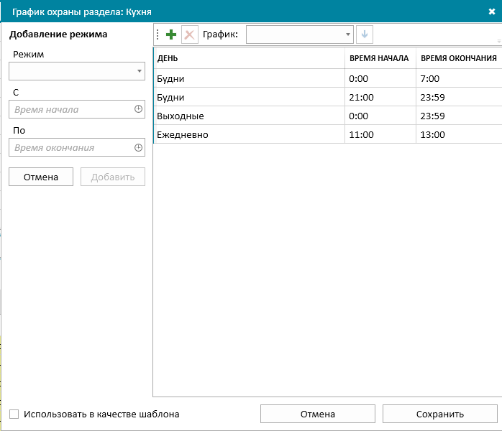This screenshot has height=431, width=502.
Task: Delete selected row with red X icon
Action: (x=190, y=34)
